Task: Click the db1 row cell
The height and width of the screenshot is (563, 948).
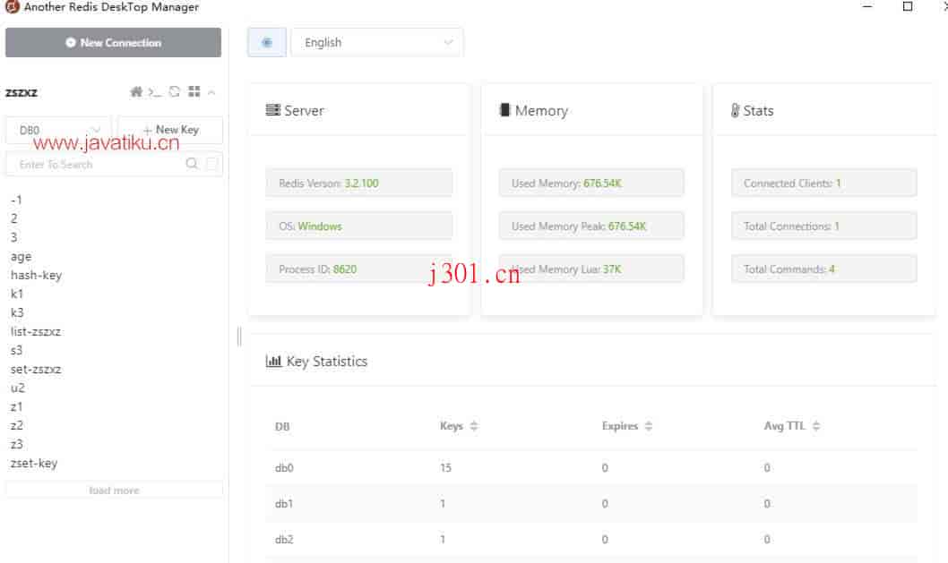Action: tap(283, 503)
